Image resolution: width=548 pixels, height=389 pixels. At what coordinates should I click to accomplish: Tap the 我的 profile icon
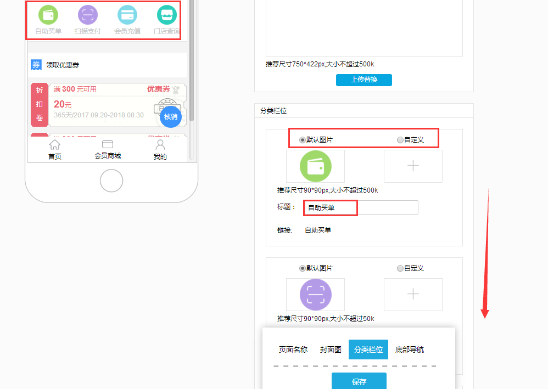coord(160,145)
